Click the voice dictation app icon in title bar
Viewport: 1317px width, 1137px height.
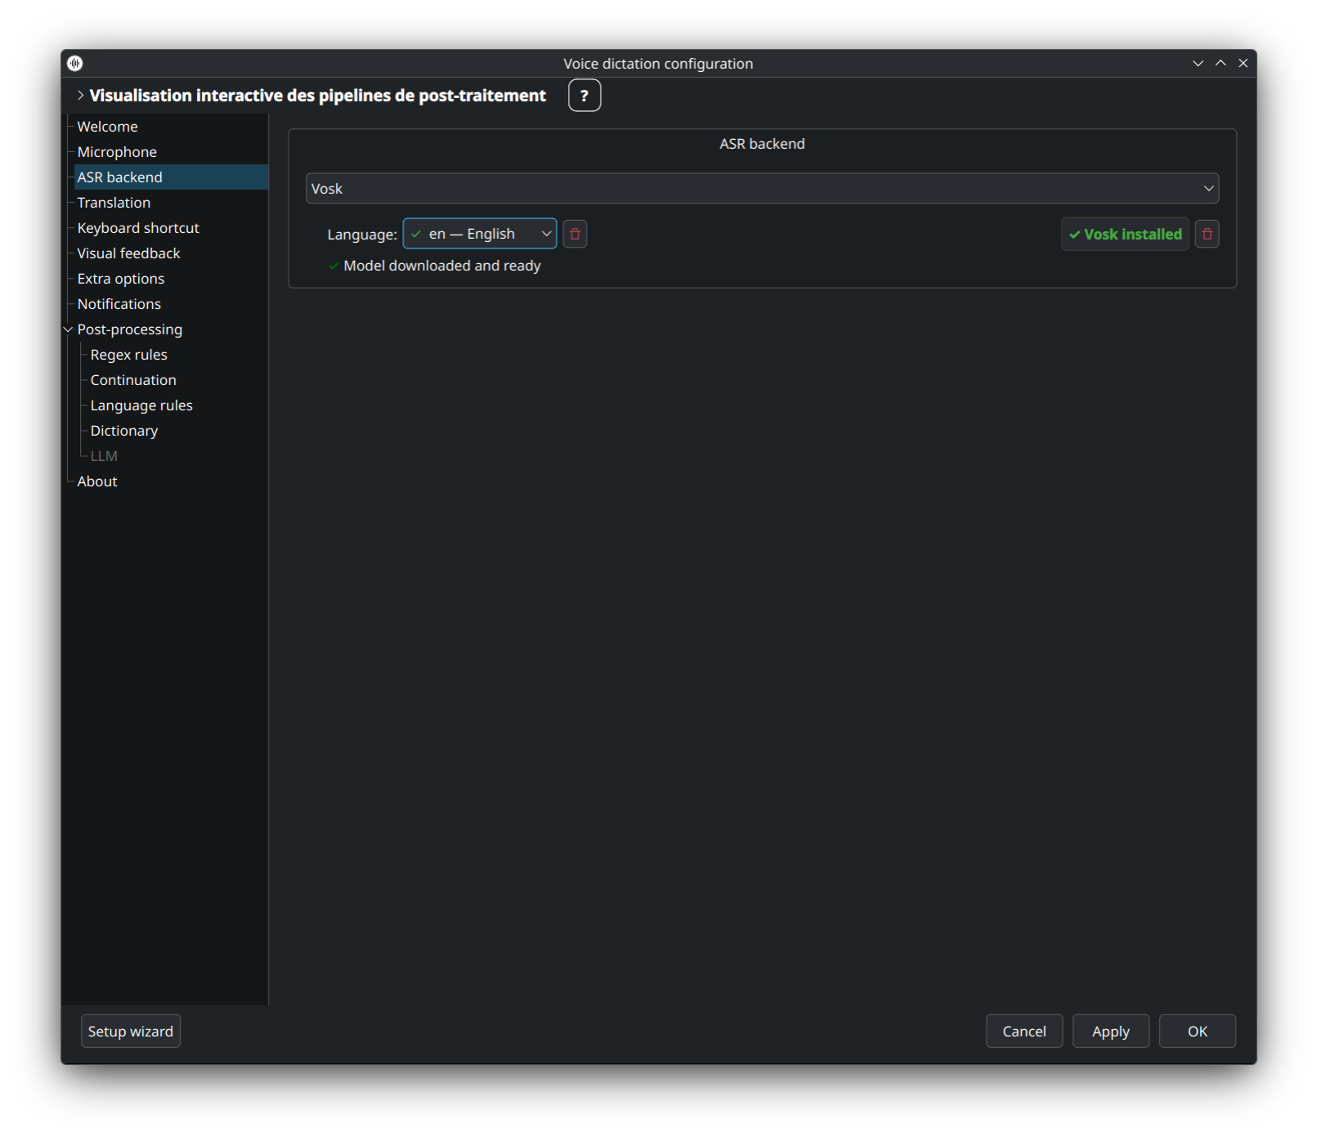tap(75, 63)
